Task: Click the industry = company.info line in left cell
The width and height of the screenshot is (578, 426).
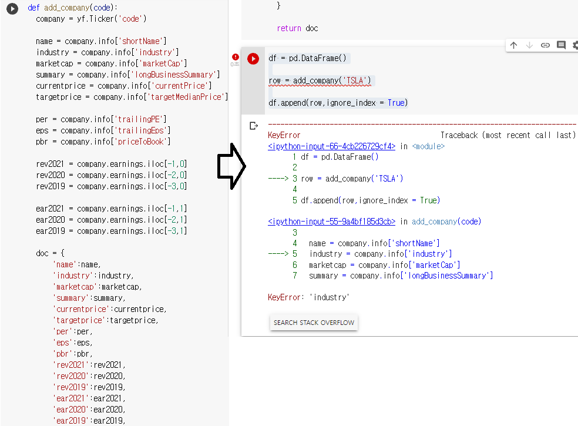Action: click(x=107, y=52)
